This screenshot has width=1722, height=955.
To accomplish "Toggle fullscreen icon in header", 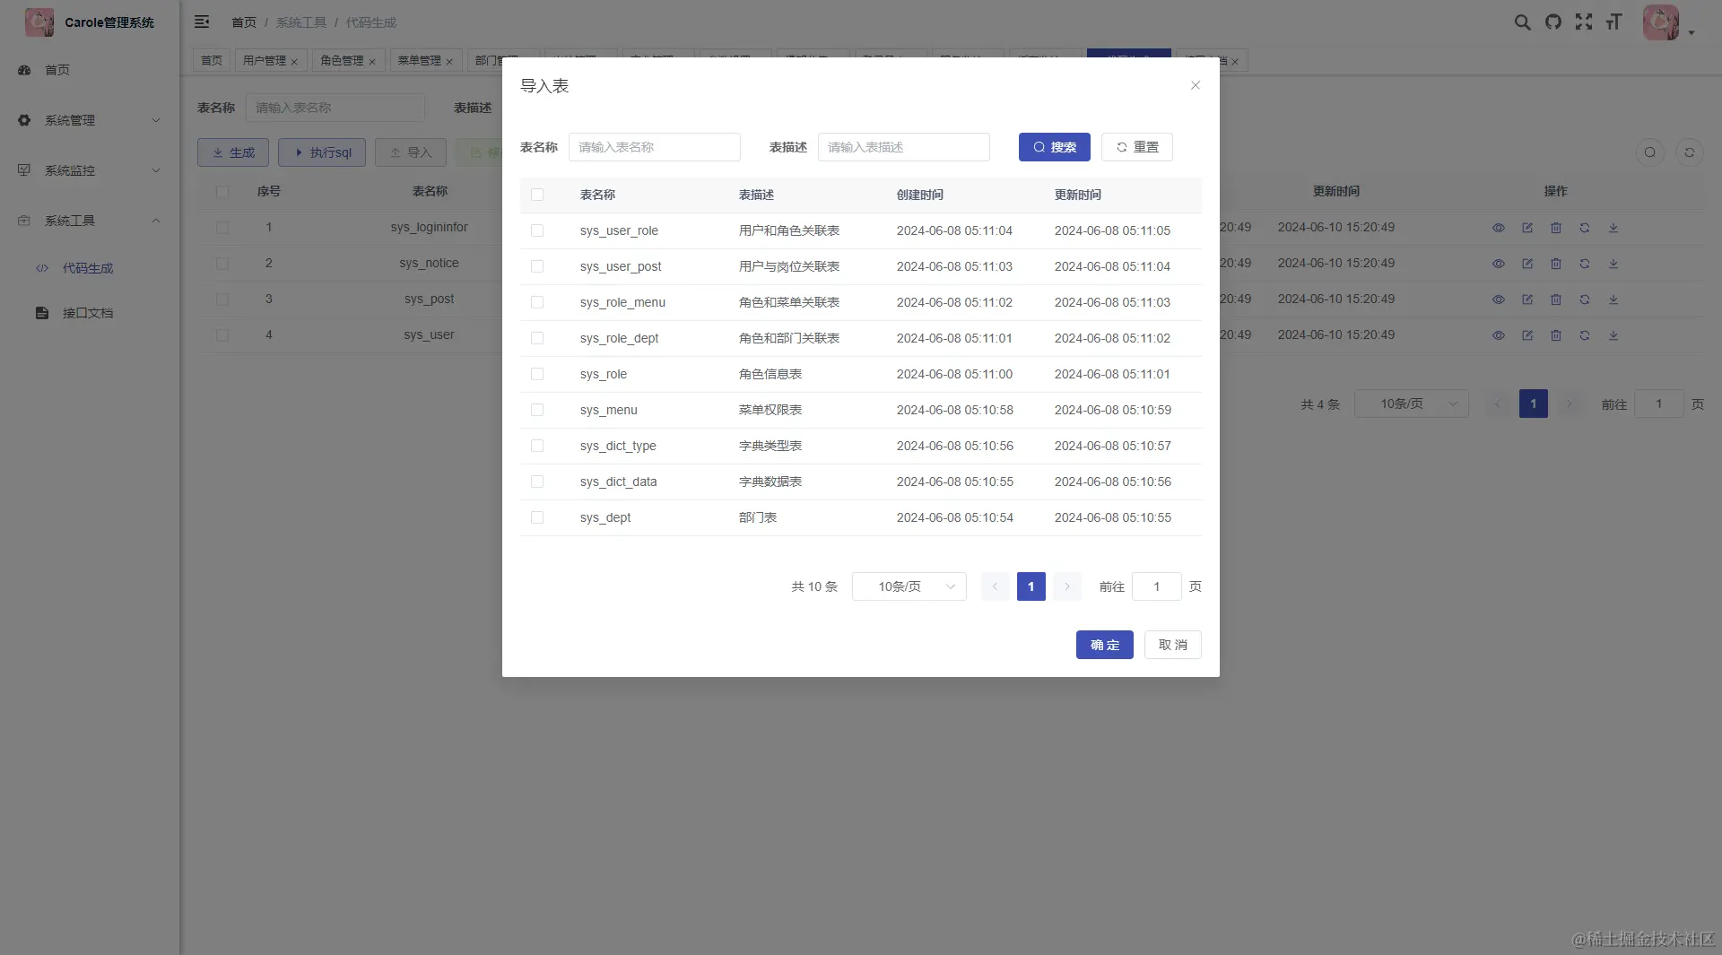I will point(1584,22).
